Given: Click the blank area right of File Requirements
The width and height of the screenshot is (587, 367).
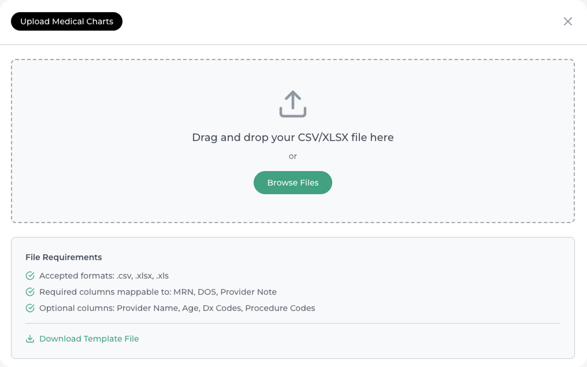Looking at the screenshot, I should [347, 257].
